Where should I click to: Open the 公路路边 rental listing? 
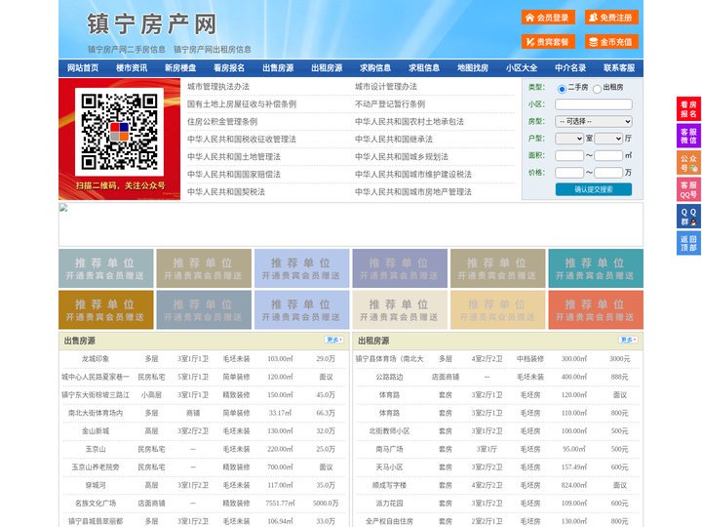389,377
